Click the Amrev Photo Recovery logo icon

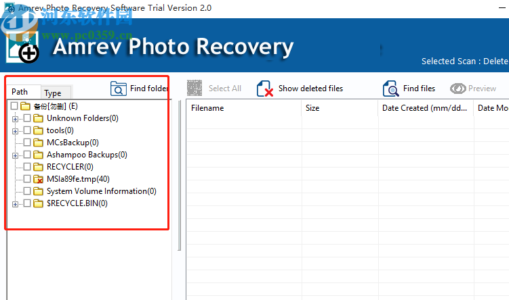pyautogui.click(x=23, y=47)
